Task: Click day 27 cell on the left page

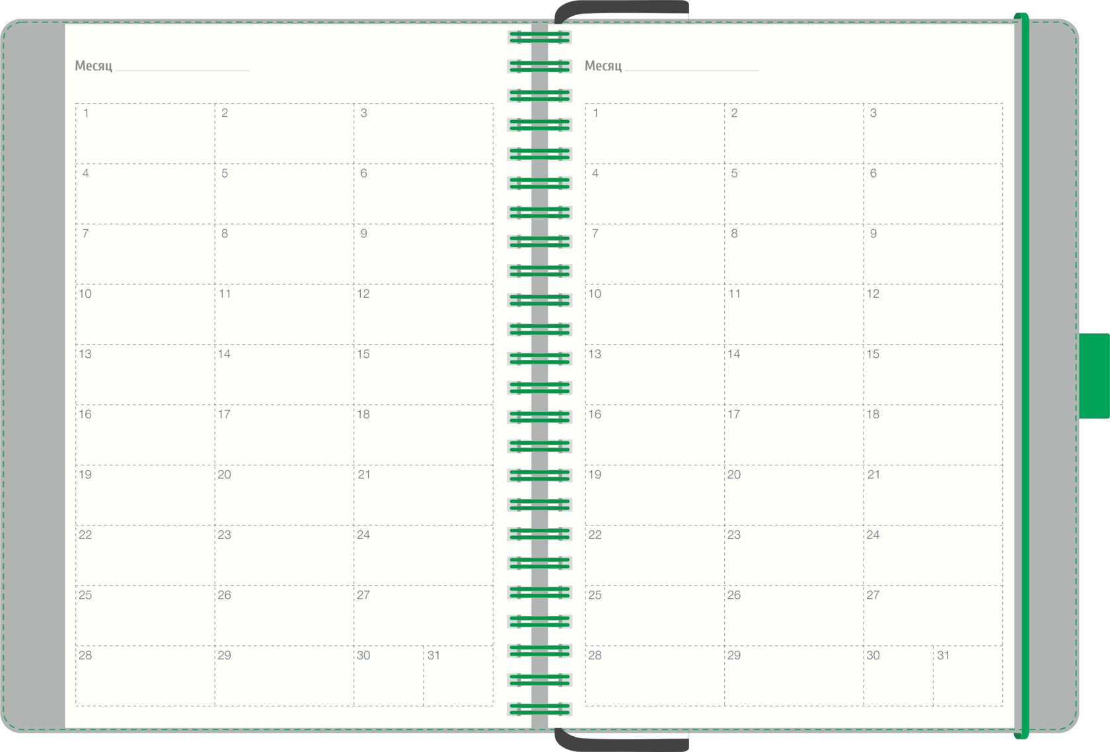Action: pos(424,615)
